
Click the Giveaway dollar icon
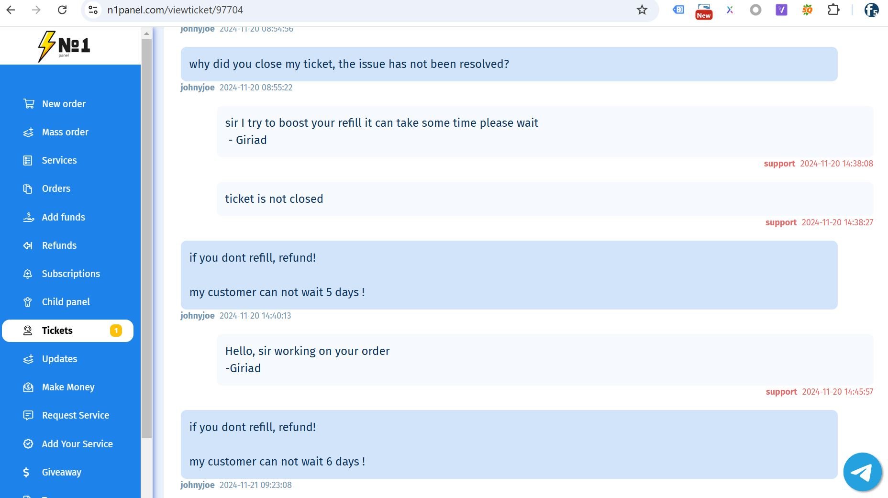click(x=26, y=472)
